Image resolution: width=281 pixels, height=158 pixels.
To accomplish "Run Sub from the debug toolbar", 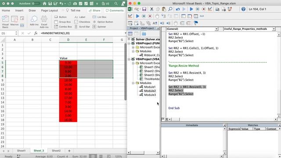I will [137, 16].
